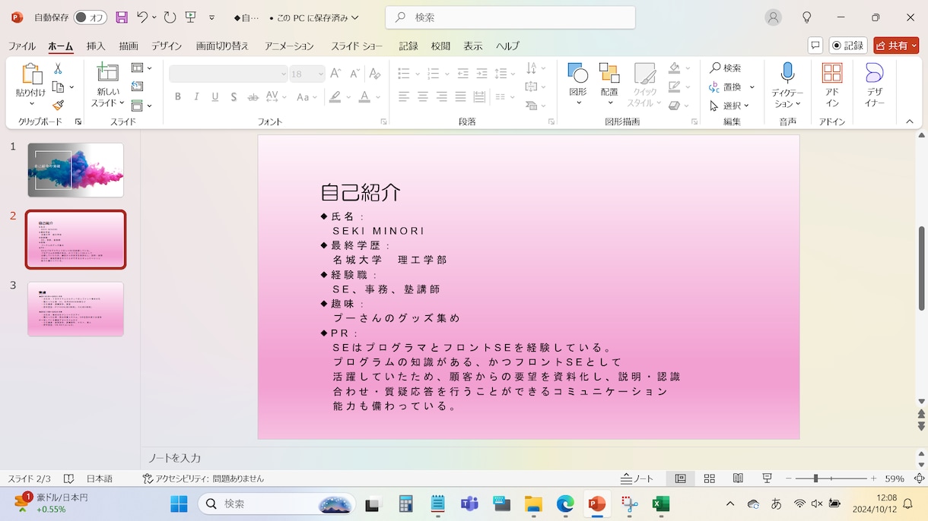928x521 pixels.
Task: Open the Designer (デザイナー) pane
Action: (x=875, y=85)
